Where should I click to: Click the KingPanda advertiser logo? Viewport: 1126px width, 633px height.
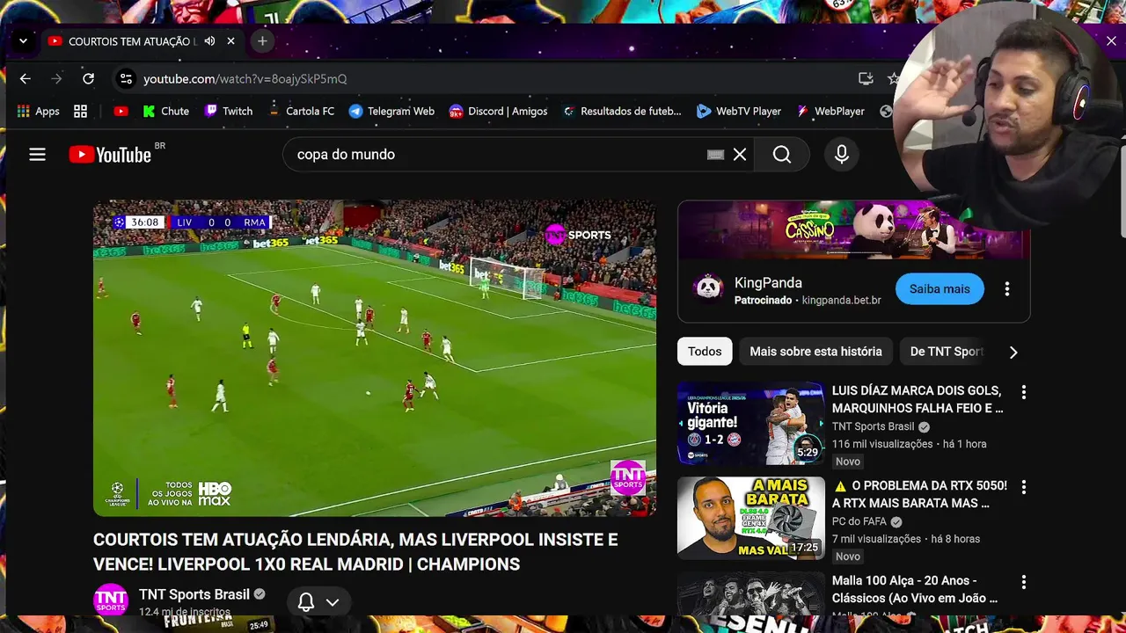pos(708,288)
